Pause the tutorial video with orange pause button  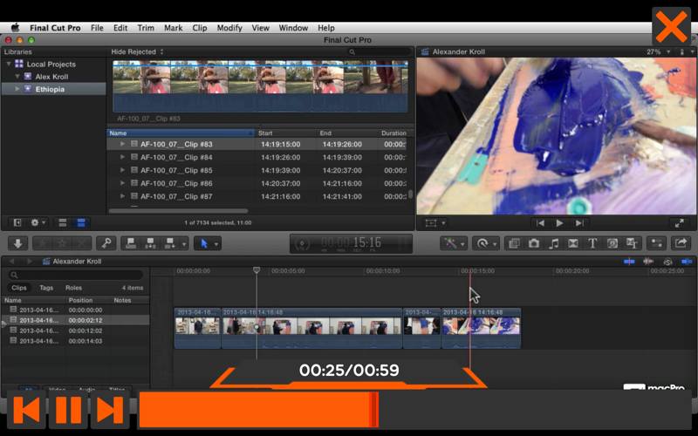tap(68, 409)
